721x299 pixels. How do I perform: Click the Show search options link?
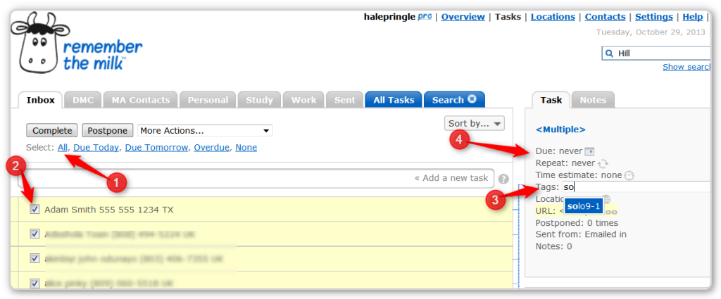pos(687,67)
